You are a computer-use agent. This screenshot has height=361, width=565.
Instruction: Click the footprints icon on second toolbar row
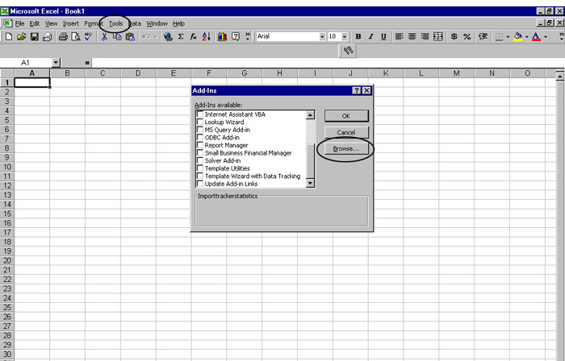348,50
